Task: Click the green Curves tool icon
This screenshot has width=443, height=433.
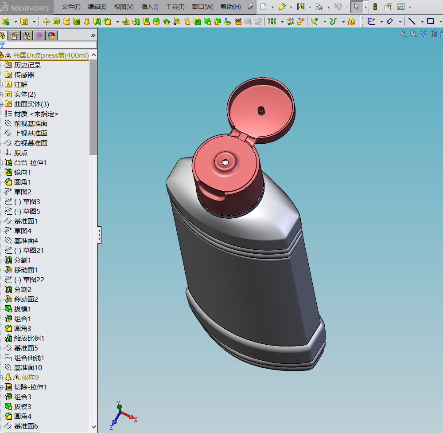Action: point(333,21)
